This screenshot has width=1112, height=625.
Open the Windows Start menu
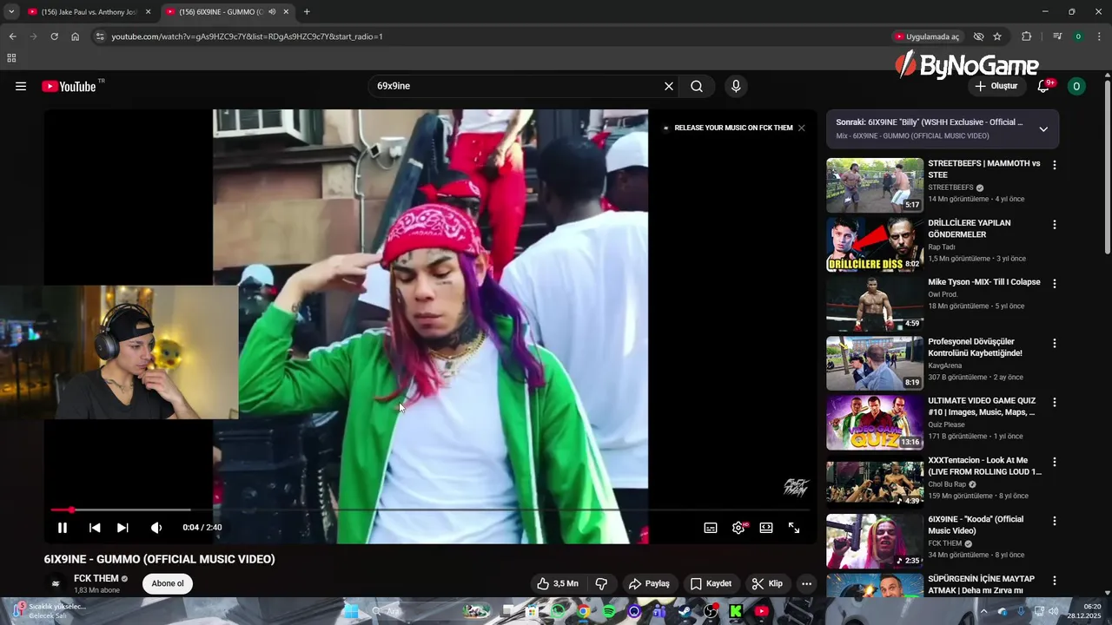pyautogui.click(x=351, y=611)
